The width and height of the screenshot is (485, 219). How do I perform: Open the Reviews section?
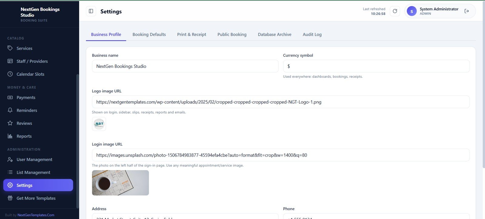pyautogui.click(x=38, y=123)
